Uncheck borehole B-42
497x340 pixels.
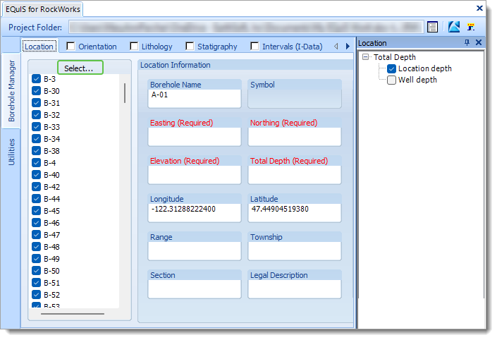point(37,187)
